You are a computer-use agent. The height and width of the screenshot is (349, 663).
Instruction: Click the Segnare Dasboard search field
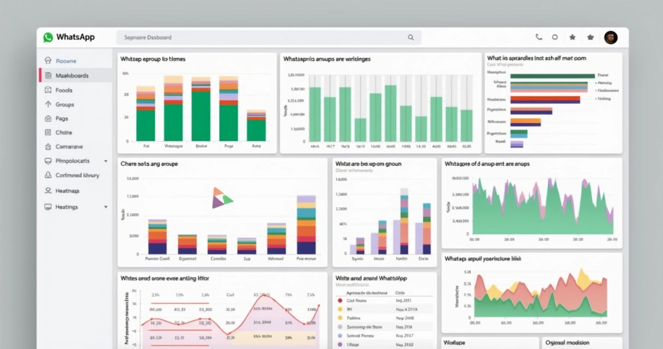(269, 38)
